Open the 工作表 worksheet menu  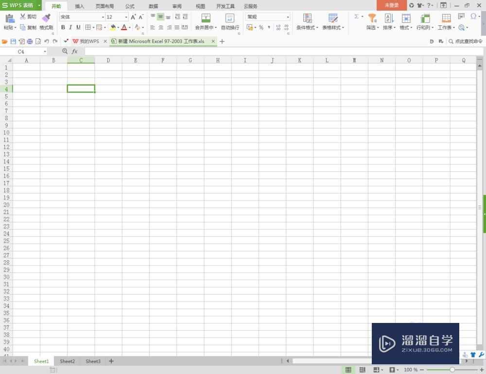[x=446, y=22]
